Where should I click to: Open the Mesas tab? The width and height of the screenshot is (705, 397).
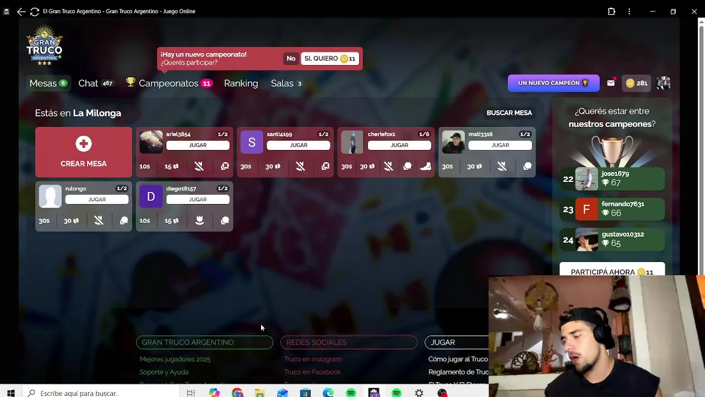click(48, 83)
